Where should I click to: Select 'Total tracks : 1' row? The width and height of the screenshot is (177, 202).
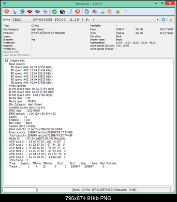18,160
